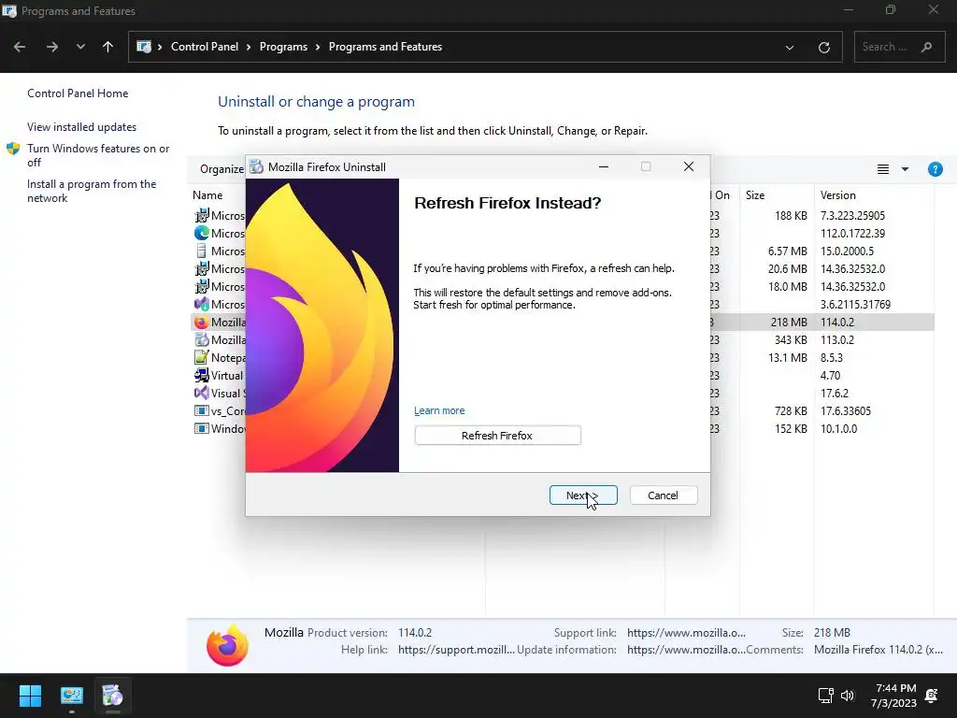
Task: Open Turn Windows features on or off
Action: pyautogui.click(x=98, y=155)
